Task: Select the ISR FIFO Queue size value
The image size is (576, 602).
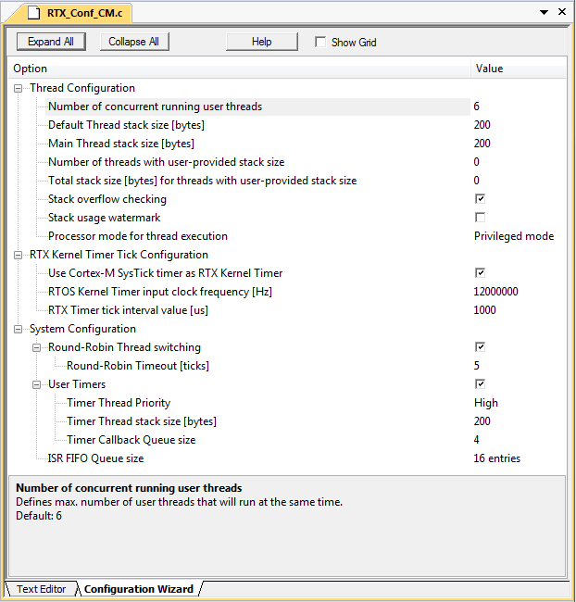Action: (x=497, y=458)
